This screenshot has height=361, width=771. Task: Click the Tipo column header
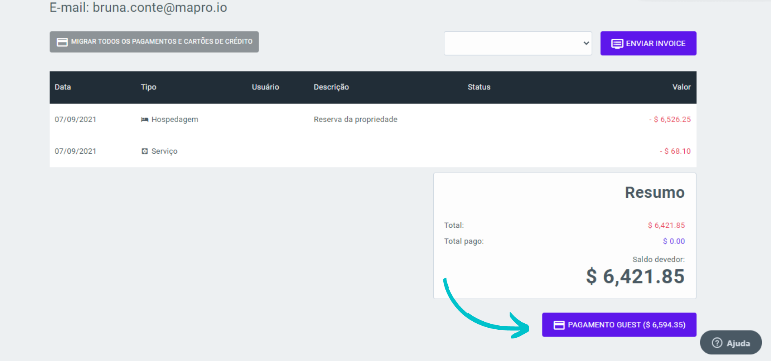pos(149,87)
